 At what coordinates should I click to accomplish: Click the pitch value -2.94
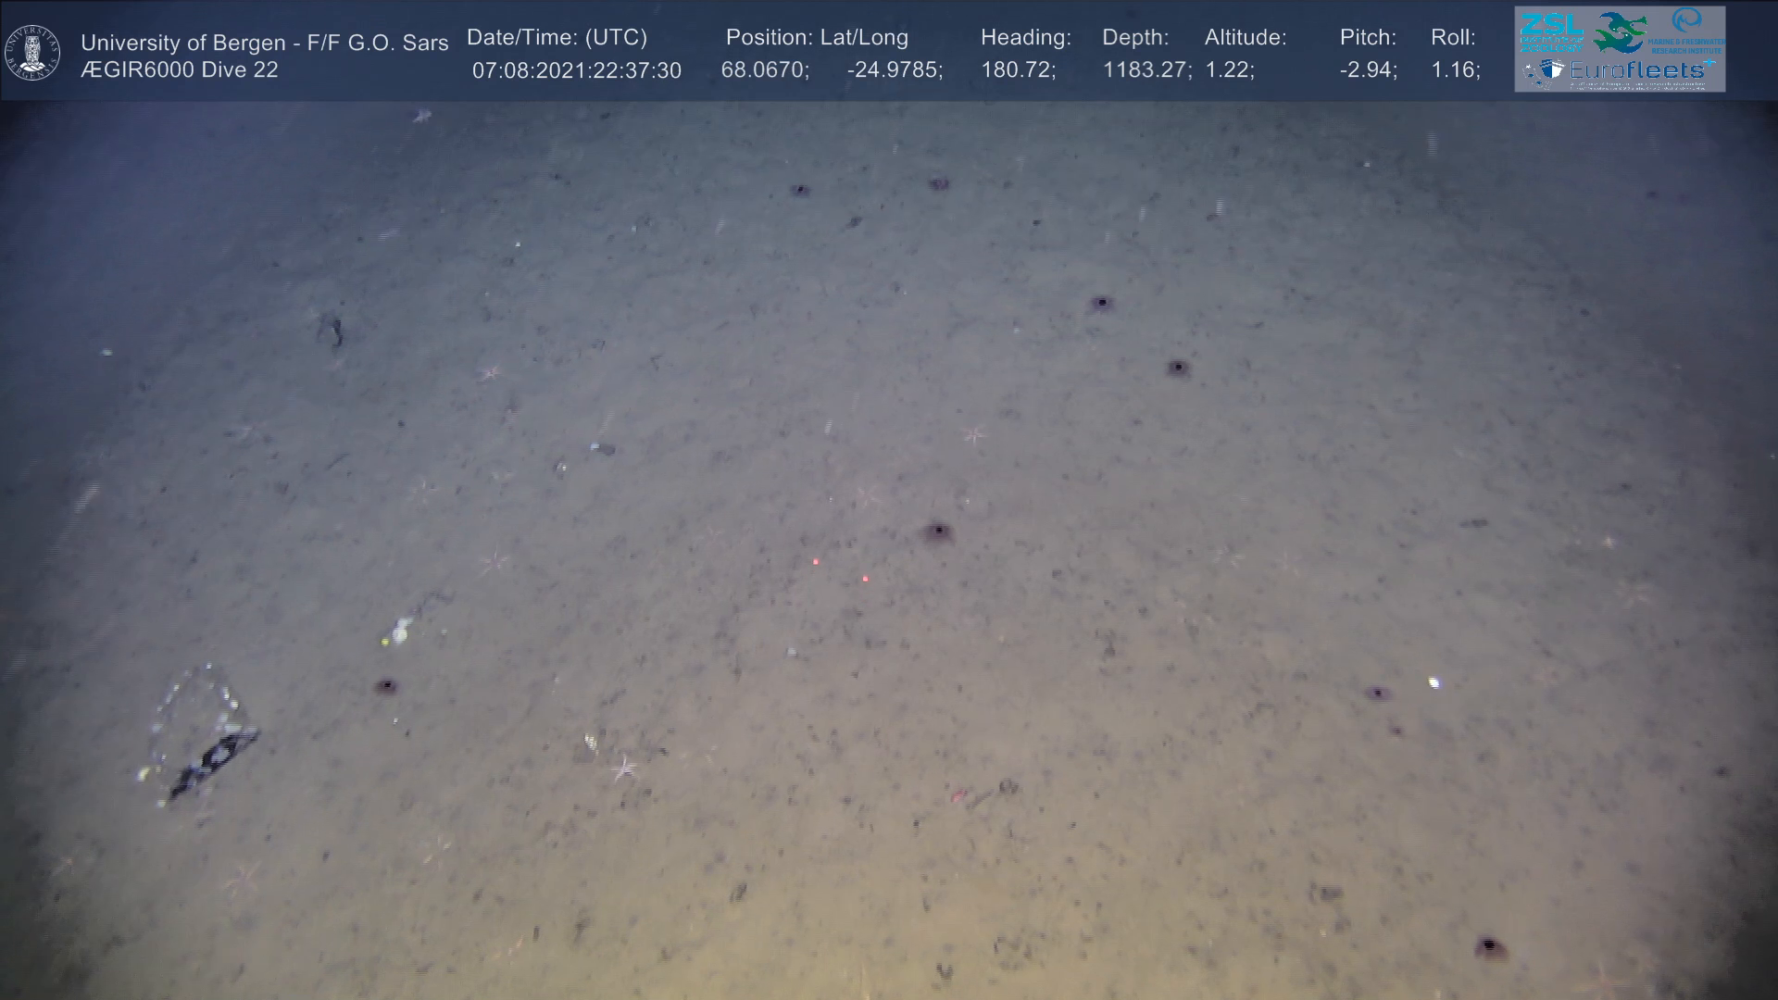click(1368, 70)
